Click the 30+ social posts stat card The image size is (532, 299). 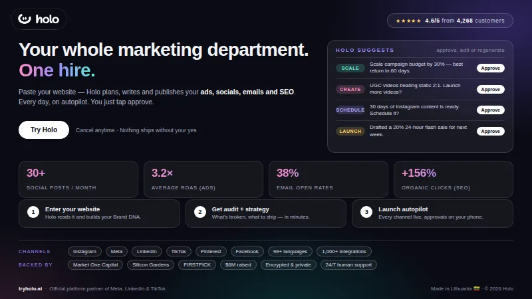pos(78,179)
